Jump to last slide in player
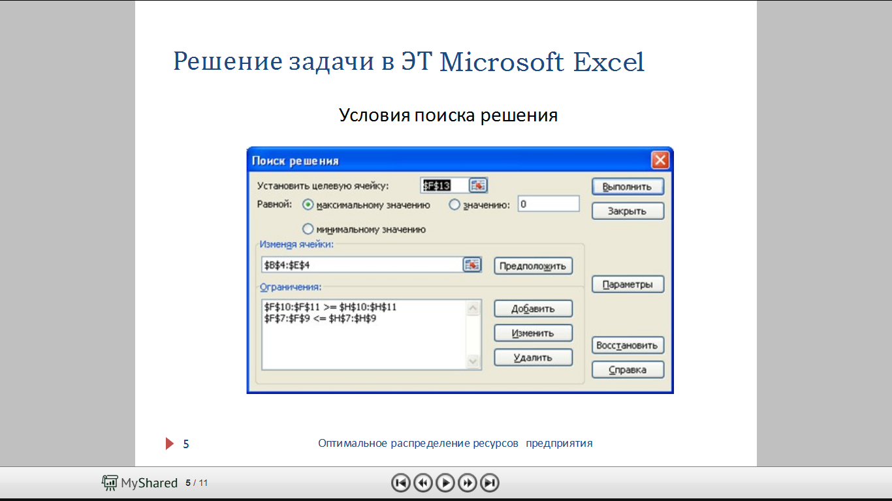This screenshot has width=892, height=501. point(490,483)
